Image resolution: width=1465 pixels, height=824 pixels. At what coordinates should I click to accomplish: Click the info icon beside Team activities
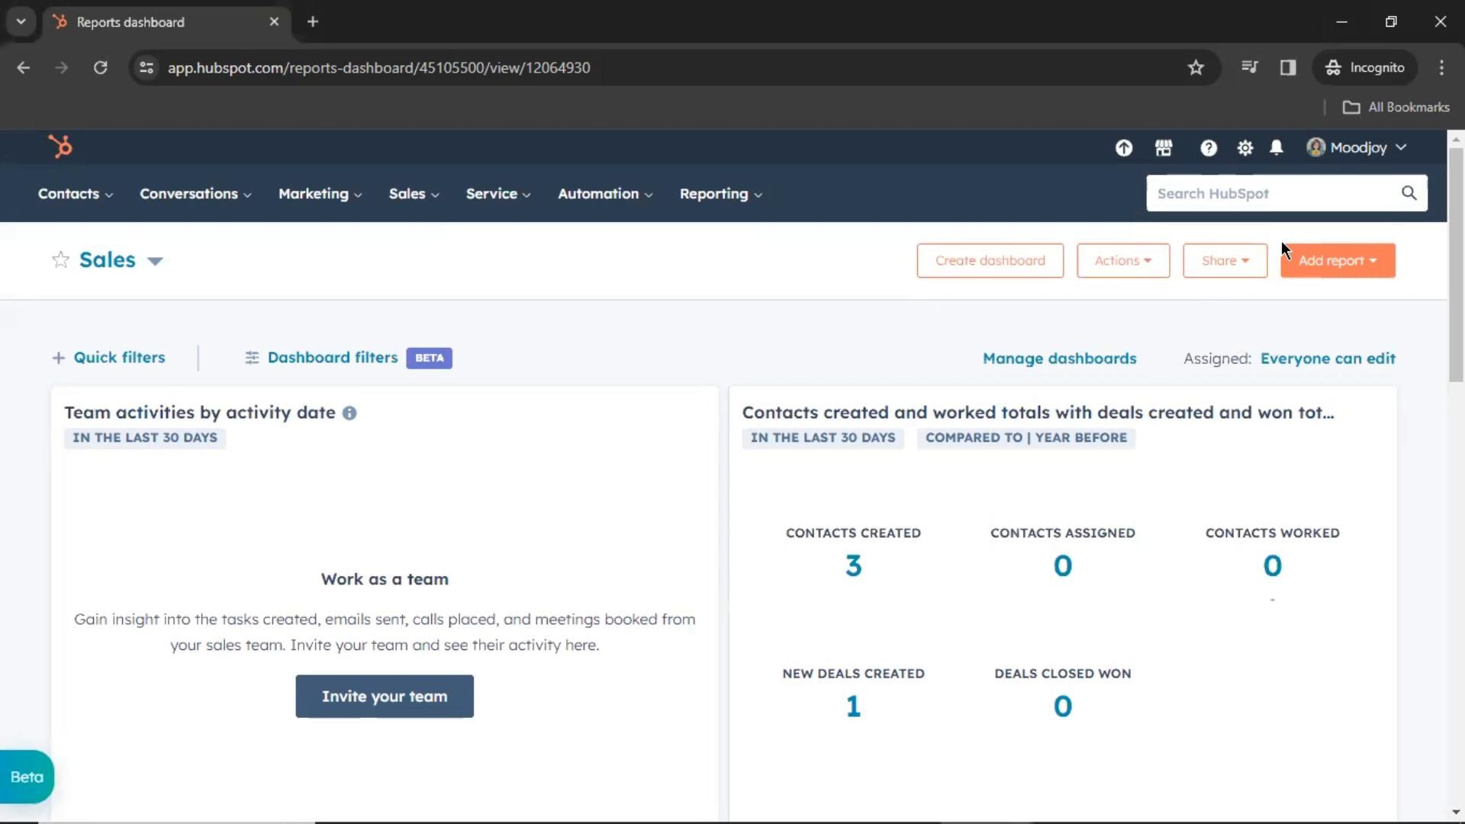click(x=349, y=413)
